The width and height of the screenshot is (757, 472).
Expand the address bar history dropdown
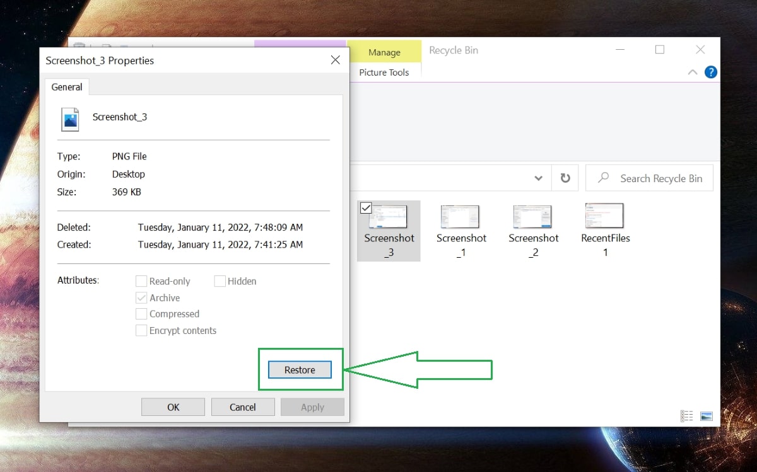pyautogui.click(x=538, y=178)
